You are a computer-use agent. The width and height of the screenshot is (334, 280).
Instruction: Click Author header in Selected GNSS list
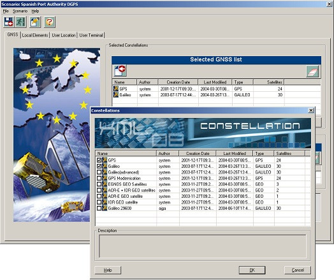[147, 82]
